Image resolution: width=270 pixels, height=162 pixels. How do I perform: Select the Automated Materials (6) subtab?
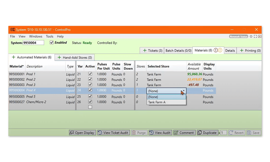click(32, 57)
